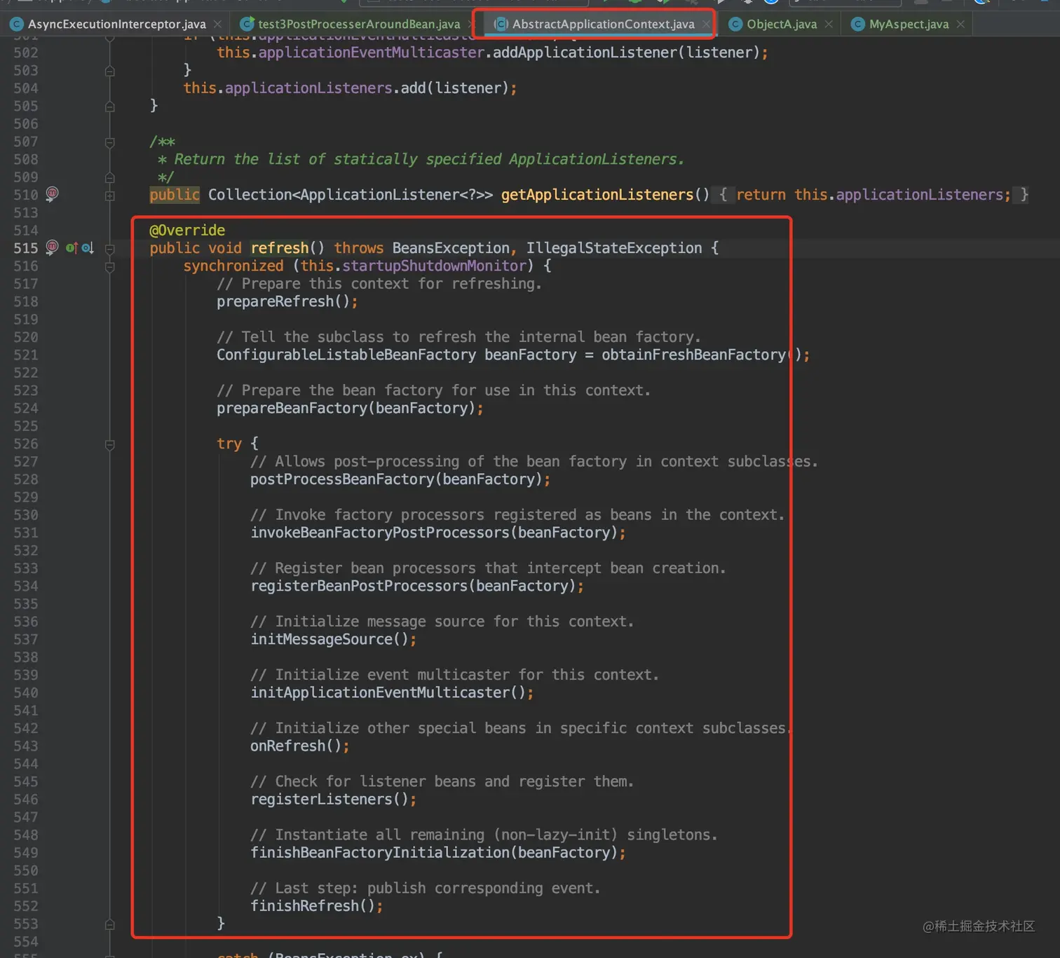Viewport: 1060px width, 958px height.
Task: Close the AsyncExecutionInterceptor.java tab
Action: point(218,24)
